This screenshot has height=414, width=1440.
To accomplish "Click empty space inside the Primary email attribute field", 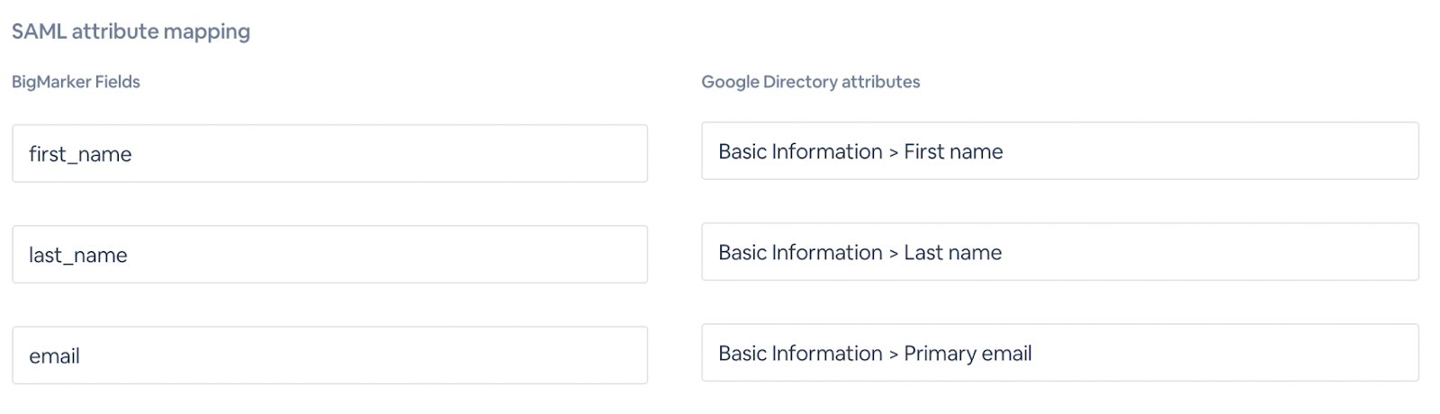I will (x=1242, y=353).
